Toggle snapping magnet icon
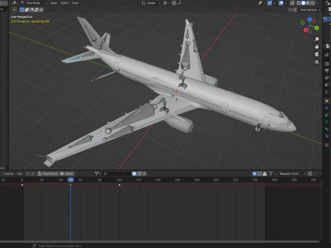The image size is (331, 248). [x=174, y=3]
